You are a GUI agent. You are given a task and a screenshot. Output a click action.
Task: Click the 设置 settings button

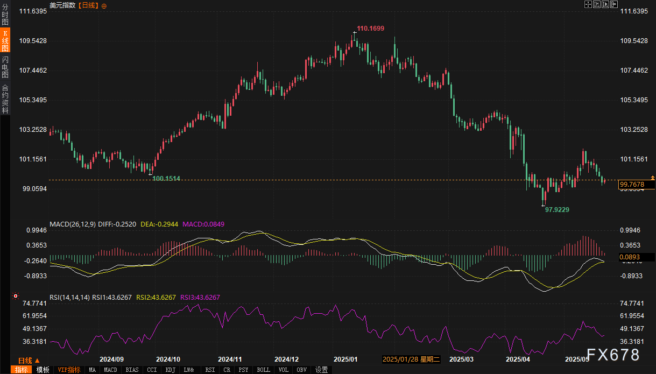[x=321, y=370]
